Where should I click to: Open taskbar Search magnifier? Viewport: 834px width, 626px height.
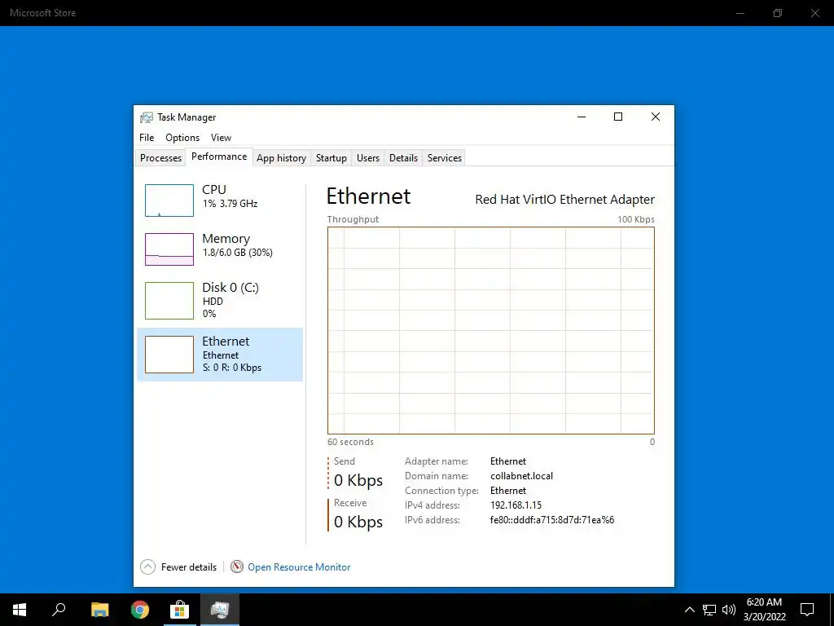point(59,610)
